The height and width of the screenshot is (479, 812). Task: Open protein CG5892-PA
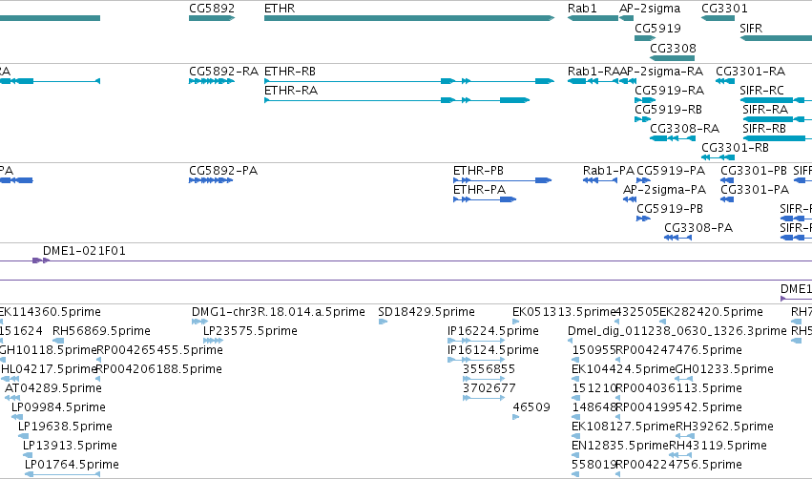(223, 171)
